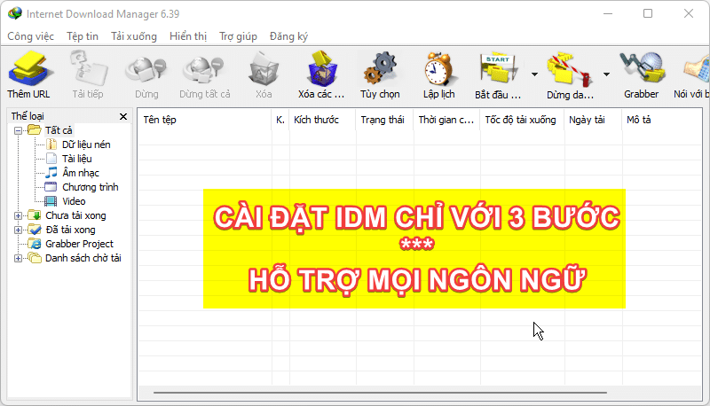The width and height of the screenshot is (710, 406).
Task: Close the Thể loại categories panel
Action: pos(123,117)
